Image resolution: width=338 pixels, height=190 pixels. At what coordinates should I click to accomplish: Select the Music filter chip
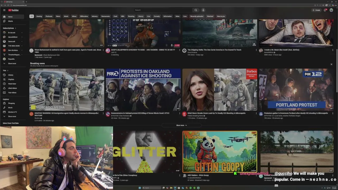point(66,16)
